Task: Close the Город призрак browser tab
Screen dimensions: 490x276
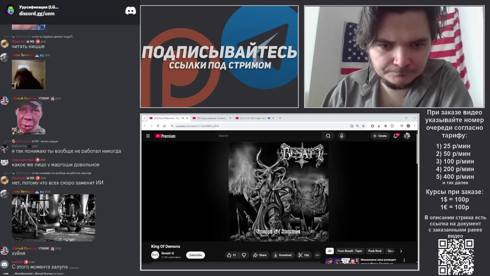Action: [230, 118]
